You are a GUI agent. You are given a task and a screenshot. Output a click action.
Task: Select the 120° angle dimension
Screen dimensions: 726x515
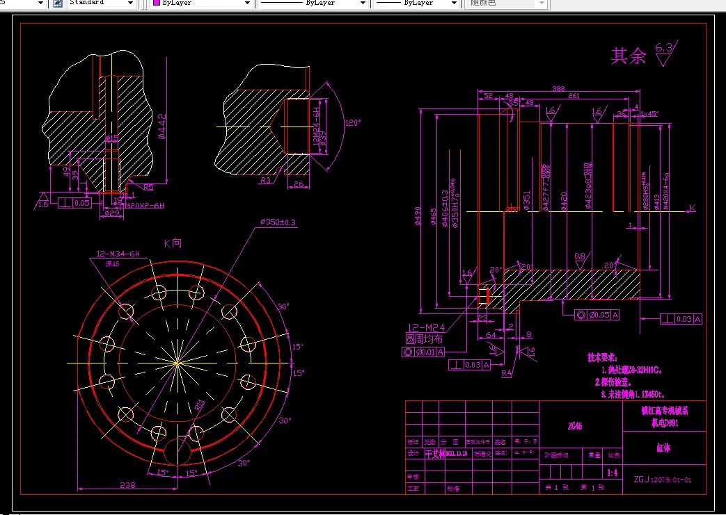[353, 123]
